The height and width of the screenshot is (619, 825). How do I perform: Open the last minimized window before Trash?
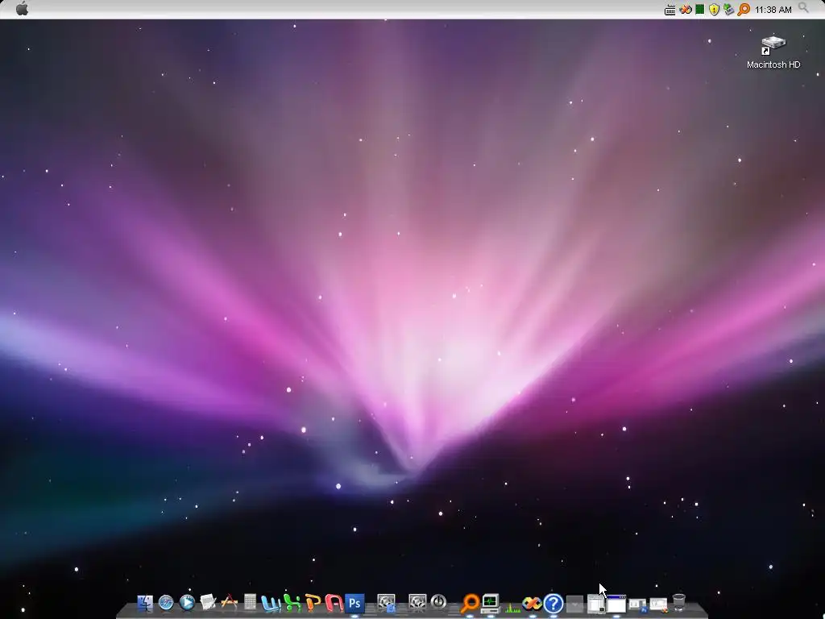click(x=658, y=604)
